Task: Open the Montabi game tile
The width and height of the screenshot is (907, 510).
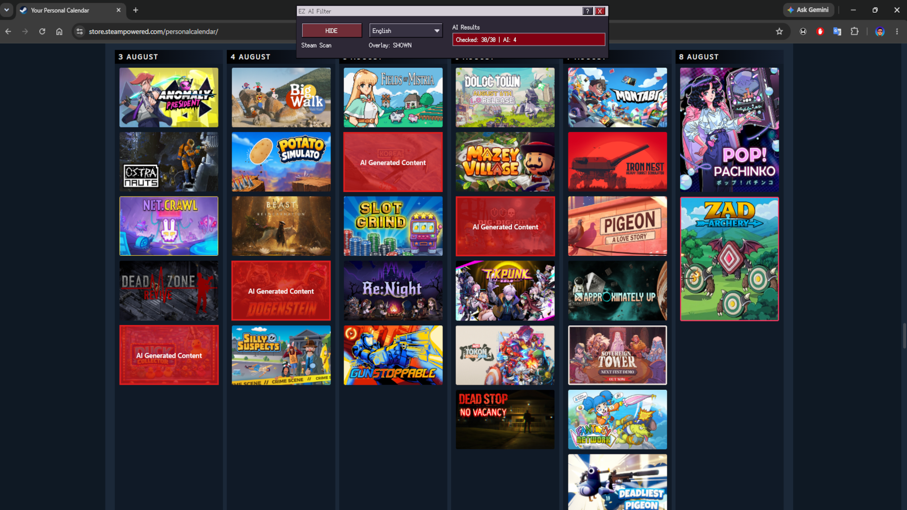Action: click(x=617, y=97)
